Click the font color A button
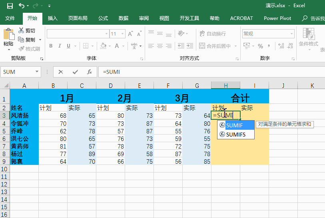325x218 pixels. (117, 46)
